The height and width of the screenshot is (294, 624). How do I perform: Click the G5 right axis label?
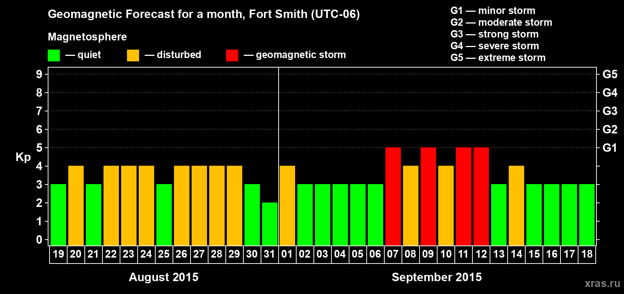610,74
